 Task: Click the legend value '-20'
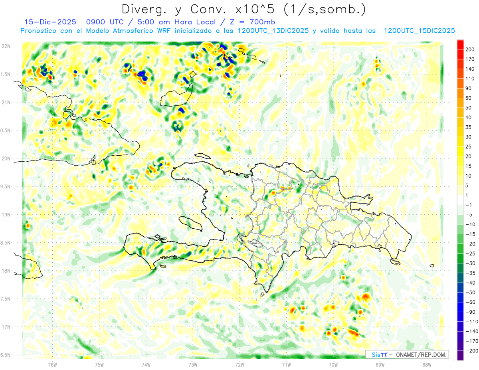pos(471,244)
